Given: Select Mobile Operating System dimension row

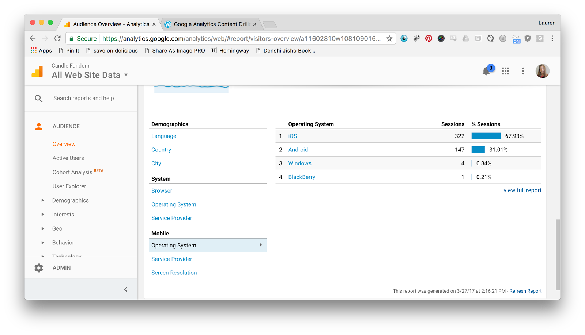Looking at the screenshot, I should (x=207, y=245).
